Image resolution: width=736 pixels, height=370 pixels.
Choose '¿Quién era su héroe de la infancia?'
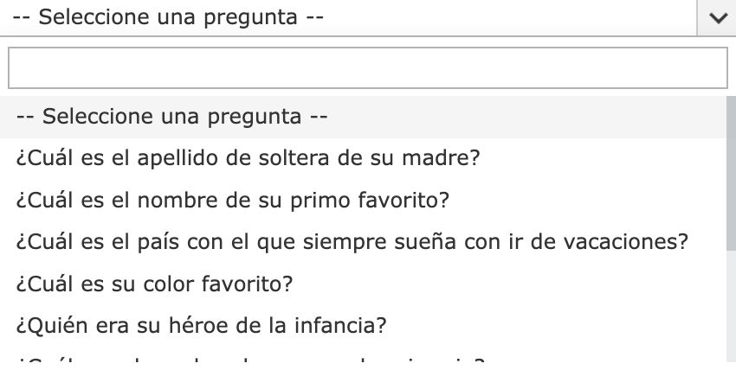tap(201, 325)
